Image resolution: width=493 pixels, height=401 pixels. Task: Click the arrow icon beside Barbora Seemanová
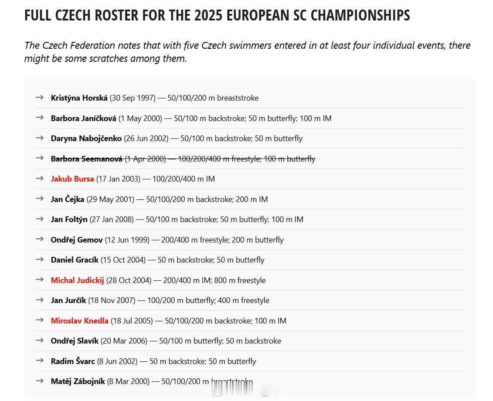click(x=40, y=158)
